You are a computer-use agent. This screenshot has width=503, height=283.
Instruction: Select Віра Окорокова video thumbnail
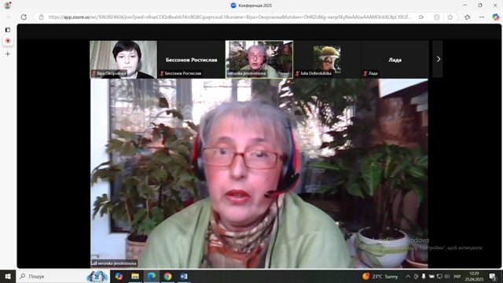point(123,60)
